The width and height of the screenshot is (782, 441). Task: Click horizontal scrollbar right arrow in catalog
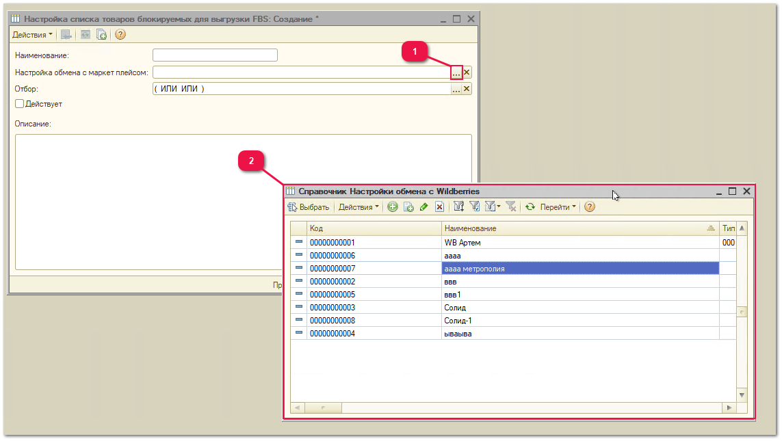pos(729,407)
